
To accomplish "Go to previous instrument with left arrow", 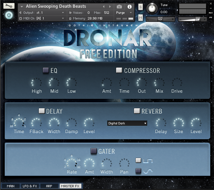I will coord(104,6).
